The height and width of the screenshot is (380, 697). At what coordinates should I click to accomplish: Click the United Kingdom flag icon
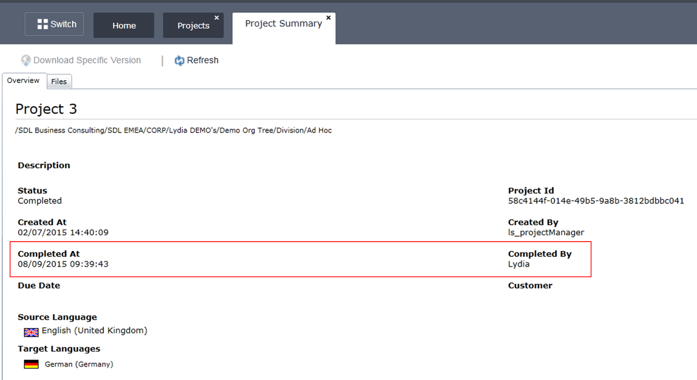pos(31,332)
